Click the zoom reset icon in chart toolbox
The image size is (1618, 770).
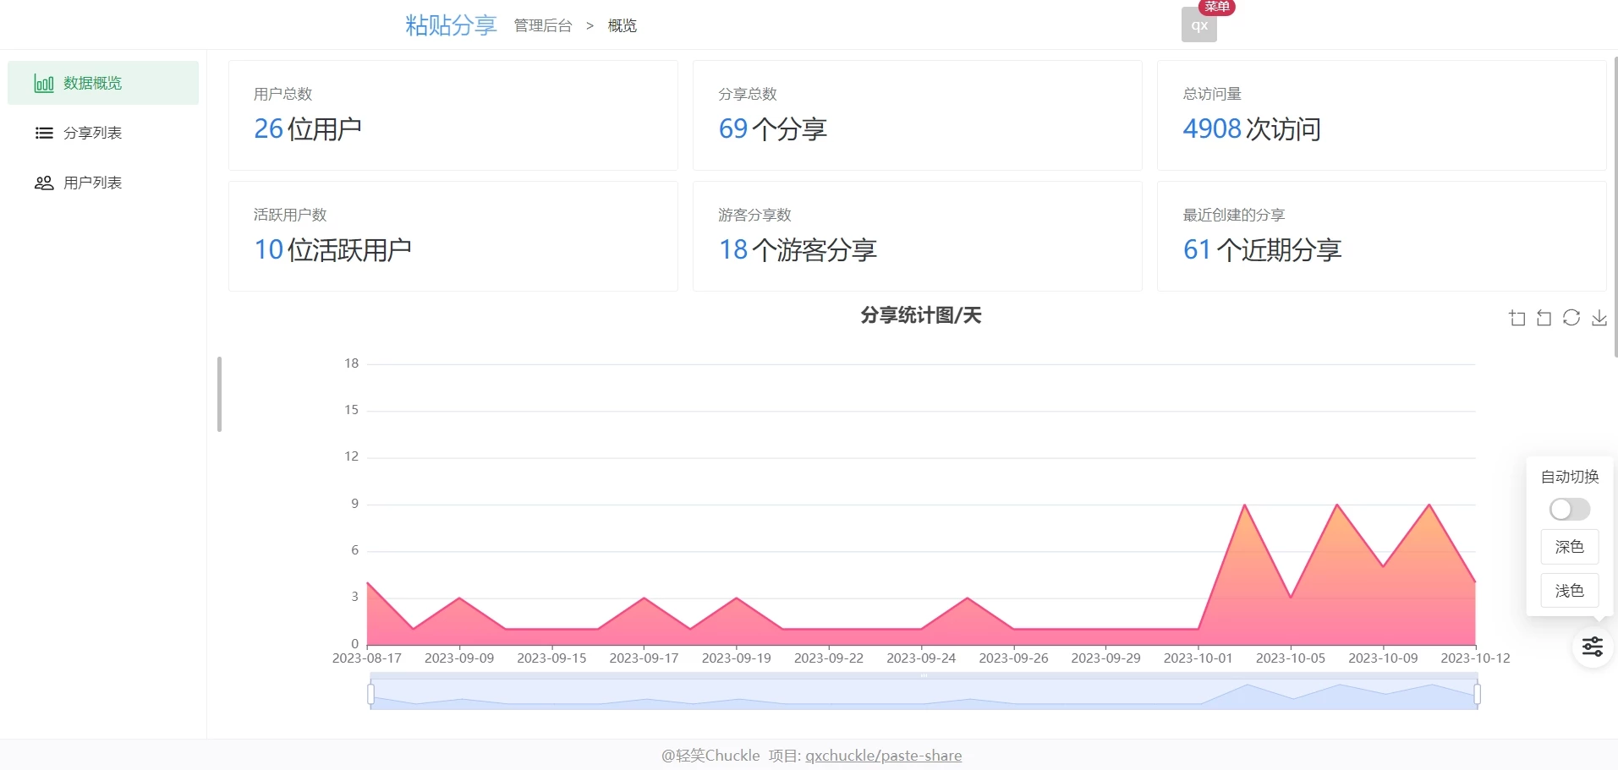click(x=1544, y=318)
